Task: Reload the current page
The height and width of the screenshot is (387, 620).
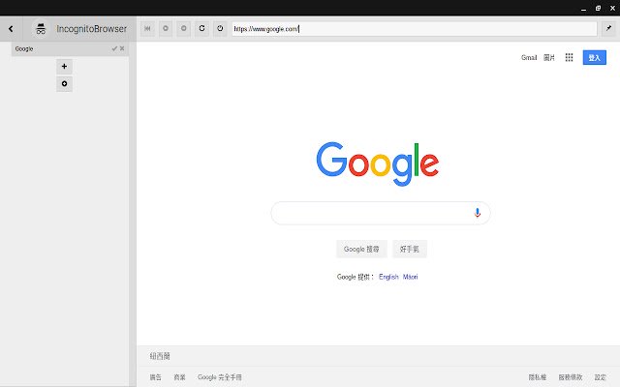Action: coord(202,28)
